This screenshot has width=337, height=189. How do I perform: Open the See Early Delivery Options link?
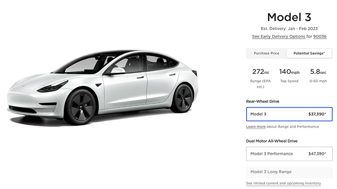(x=278, y=37)
